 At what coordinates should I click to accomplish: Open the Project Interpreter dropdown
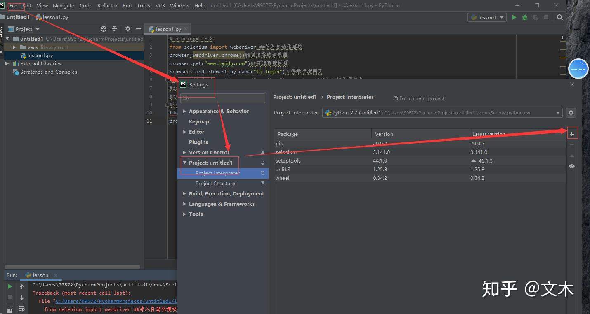pos(558,113)
